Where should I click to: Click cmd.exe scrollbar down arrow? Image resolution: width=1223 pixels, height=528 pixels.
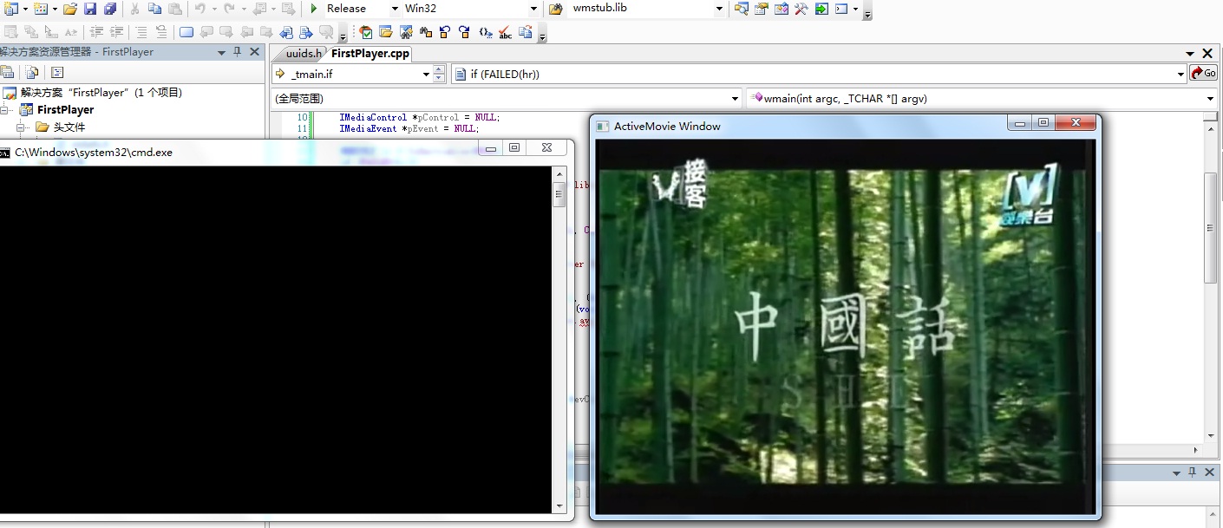559,505
